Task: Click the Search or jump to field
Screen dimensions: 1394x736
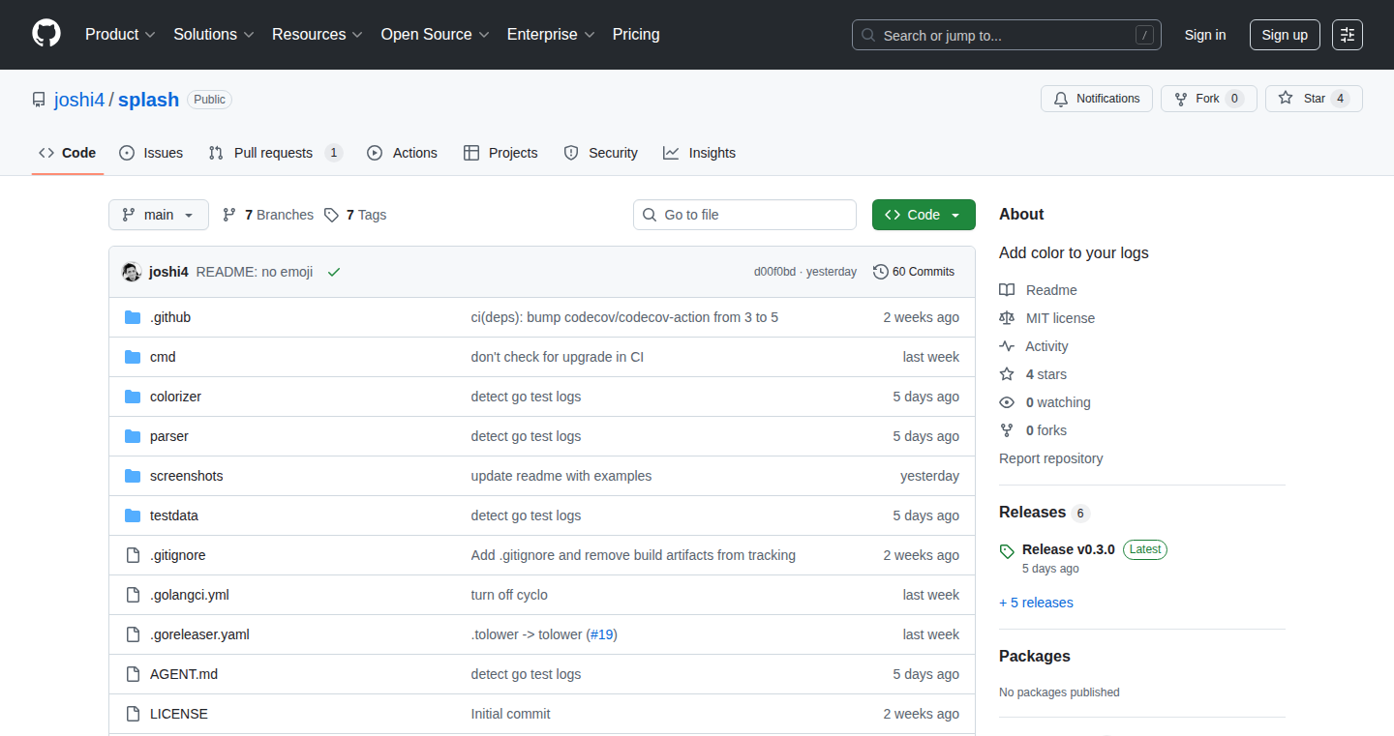Action: click(1007, 35)
